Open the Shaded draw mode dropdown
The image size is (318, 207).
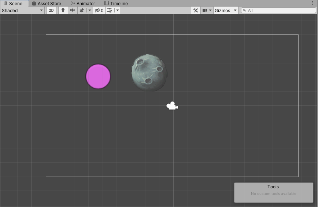(22, 10)
